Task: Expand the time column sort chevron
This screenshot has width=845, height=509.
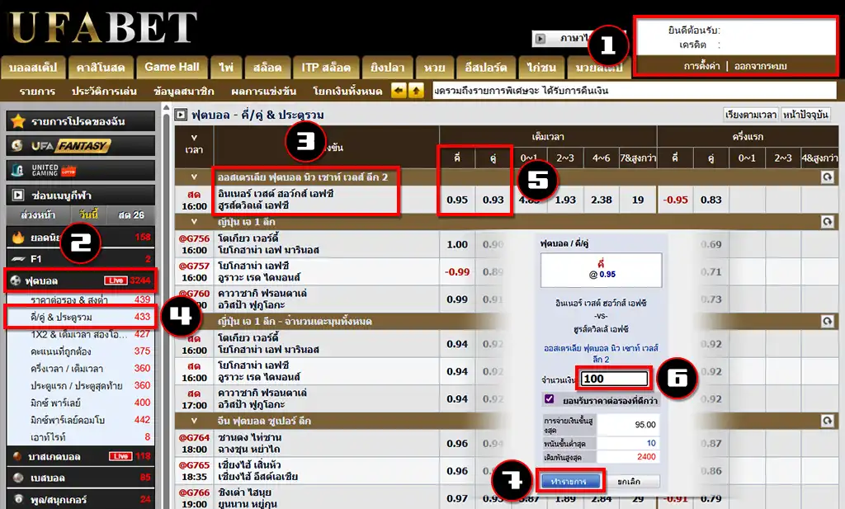Action: point(194,137)
